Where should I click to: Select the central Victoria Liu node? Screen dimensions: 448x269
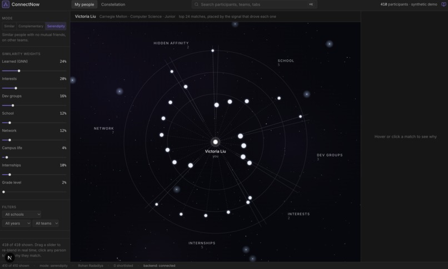pyautogui.click(x=216, y=142)
